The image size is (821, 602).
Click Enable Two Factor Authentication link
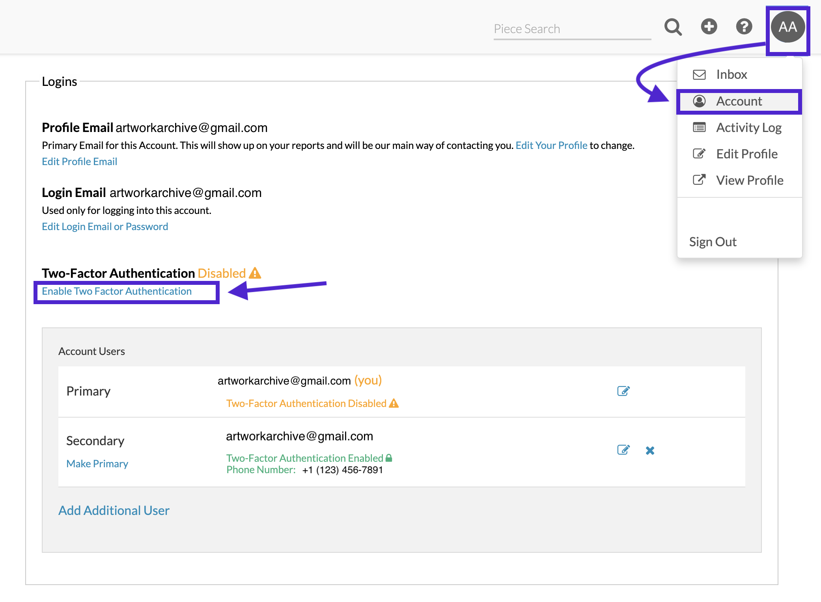click(x=117, y=291)
